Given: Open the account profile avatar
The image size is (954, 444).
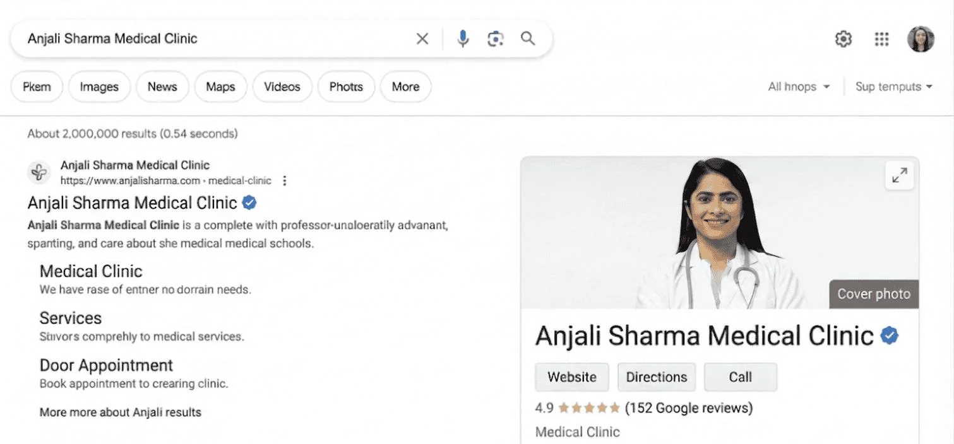Looking at the screenshot, I should (921, 39).
